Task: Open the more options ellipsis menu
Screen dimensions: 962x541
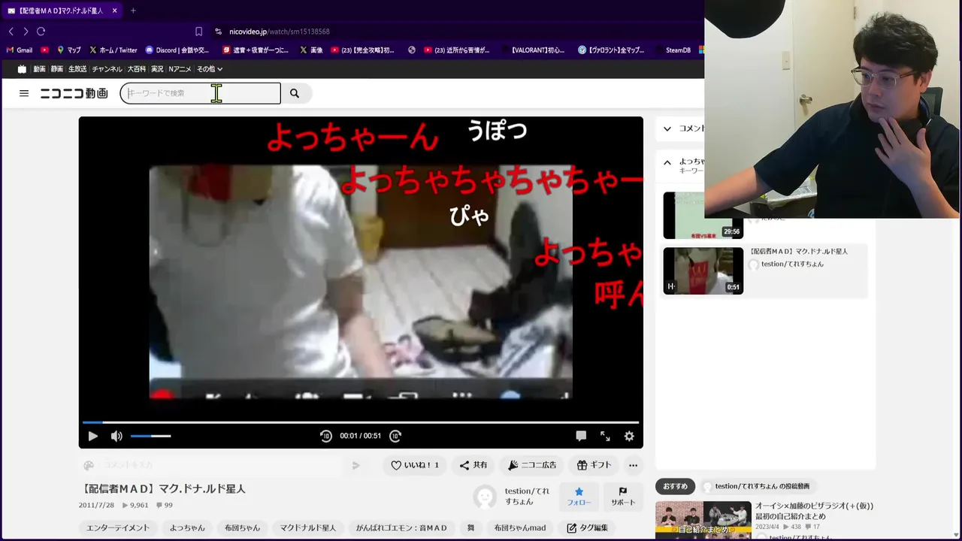Action: coord(633,465)
